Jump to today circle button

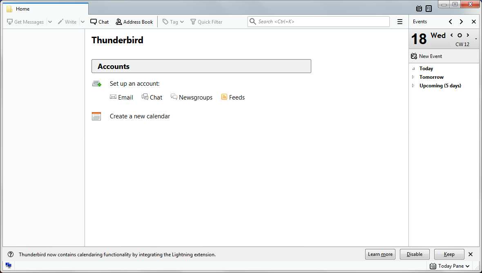click(460, 36)
